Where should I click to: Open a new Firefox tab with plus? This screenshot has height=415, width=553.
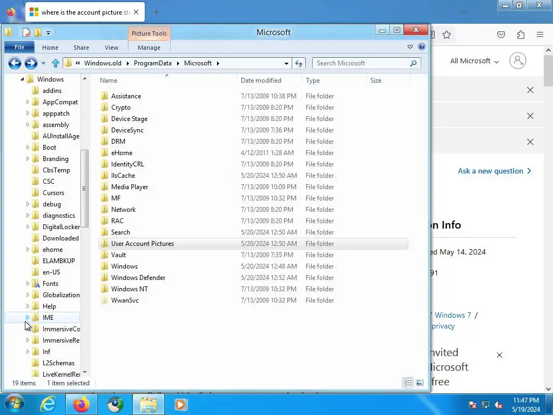coord(157,12)
